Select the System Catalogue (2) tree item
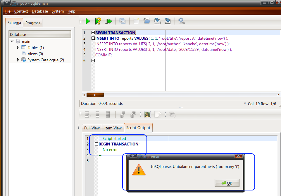281x196 pixels. (x=46, y=60)
